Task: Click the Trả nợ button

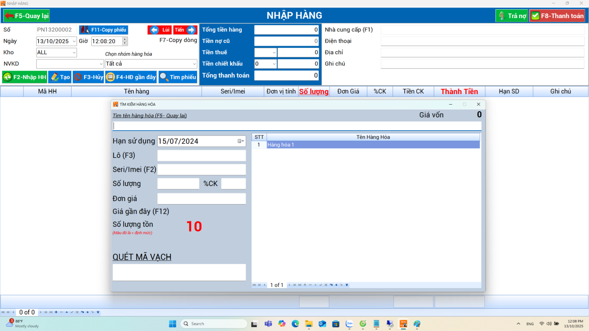Action: click(x=512, y=16)
